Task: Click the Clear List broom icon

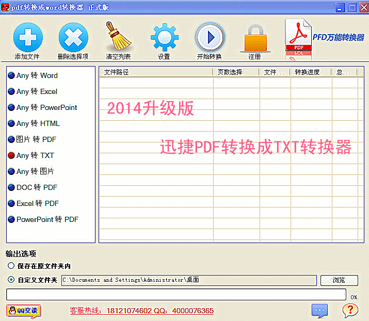Action: click(119, 37)
